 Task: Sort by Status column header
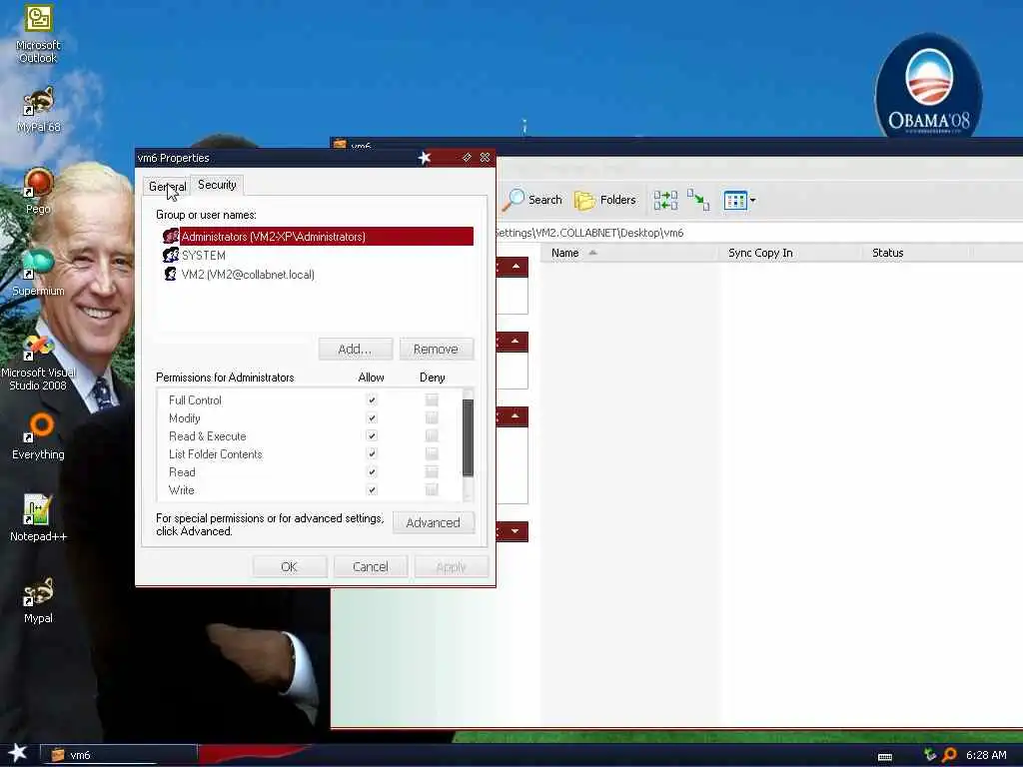pyautogui.click(x=917, y=253)
